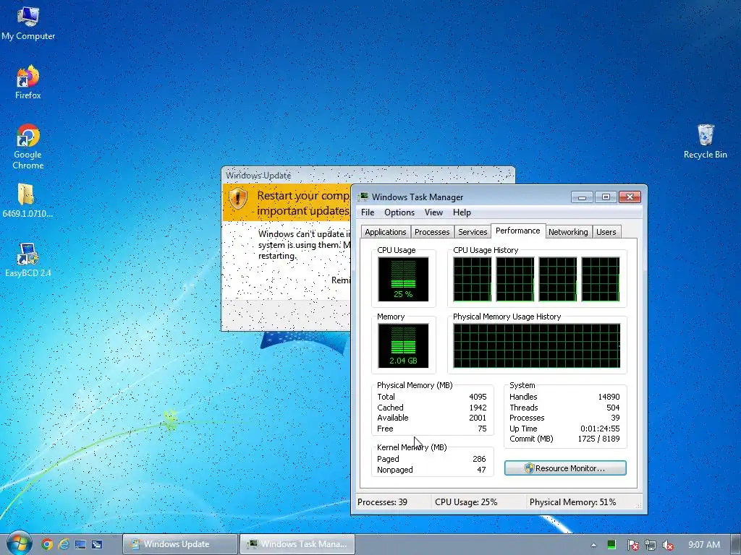The image size is (741, 555).
Task: Click the Memory 2.04 GB gauge
Action: tap(403, 345)
